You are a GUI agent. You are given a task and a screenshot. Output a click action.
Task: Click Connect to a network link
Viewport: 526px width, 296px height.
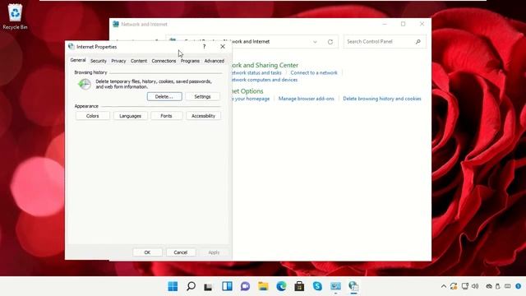click(x=314, y=72)
